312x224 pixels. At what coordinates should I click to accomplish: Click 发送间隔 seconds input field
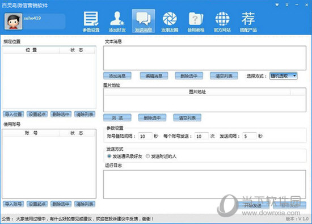click(x=250, y=136)
